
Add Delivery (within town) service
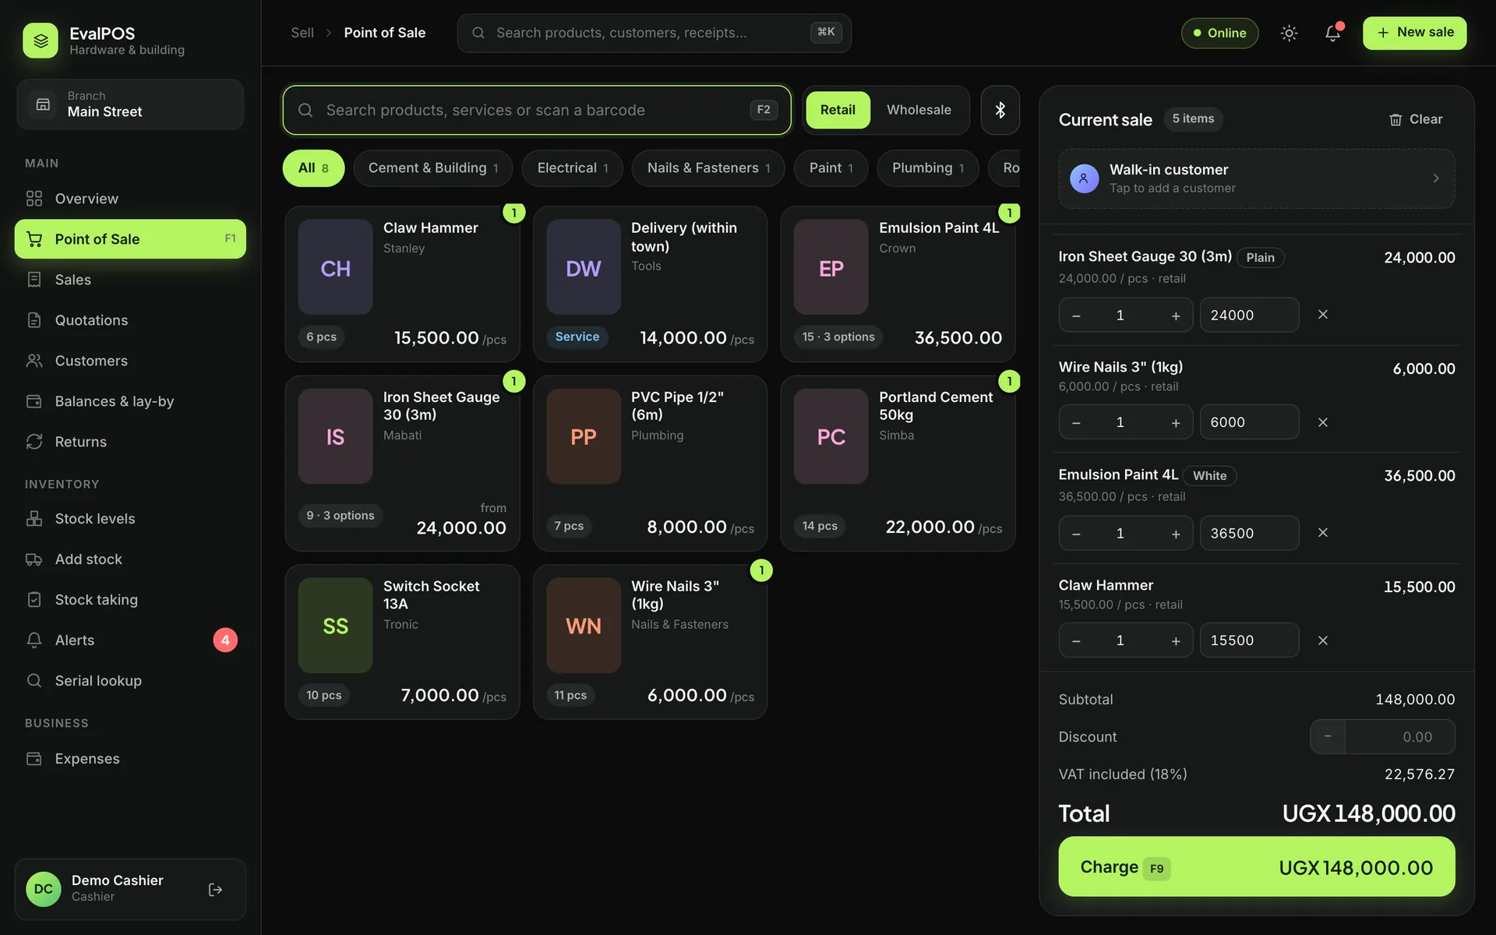coord(650,284)
